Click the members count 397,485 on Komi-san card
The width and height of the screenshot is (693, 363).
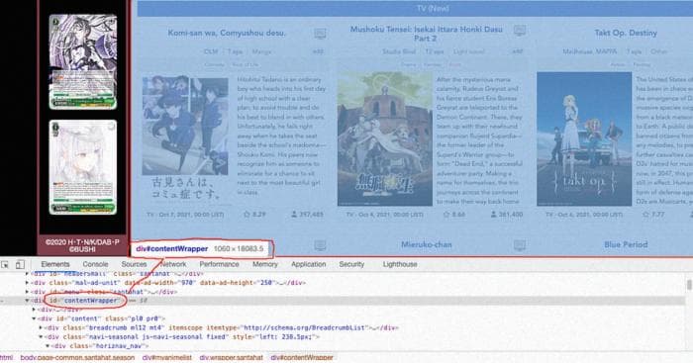click(307, 215)
